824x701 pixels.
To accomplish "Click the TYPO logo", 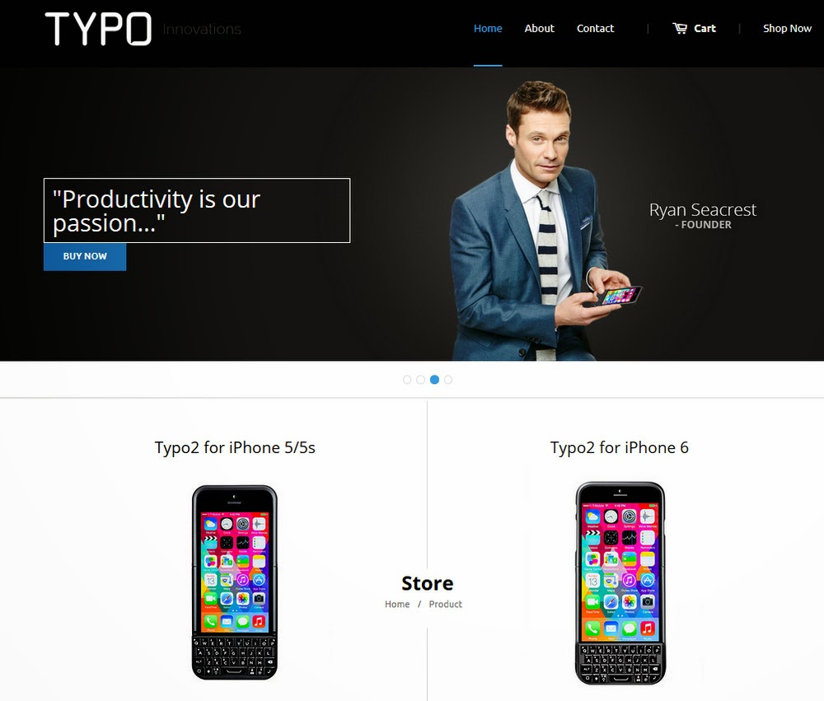I will [x=98, y=29].
